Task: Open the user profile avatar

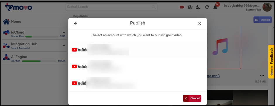Action: [x=267, y=7]
